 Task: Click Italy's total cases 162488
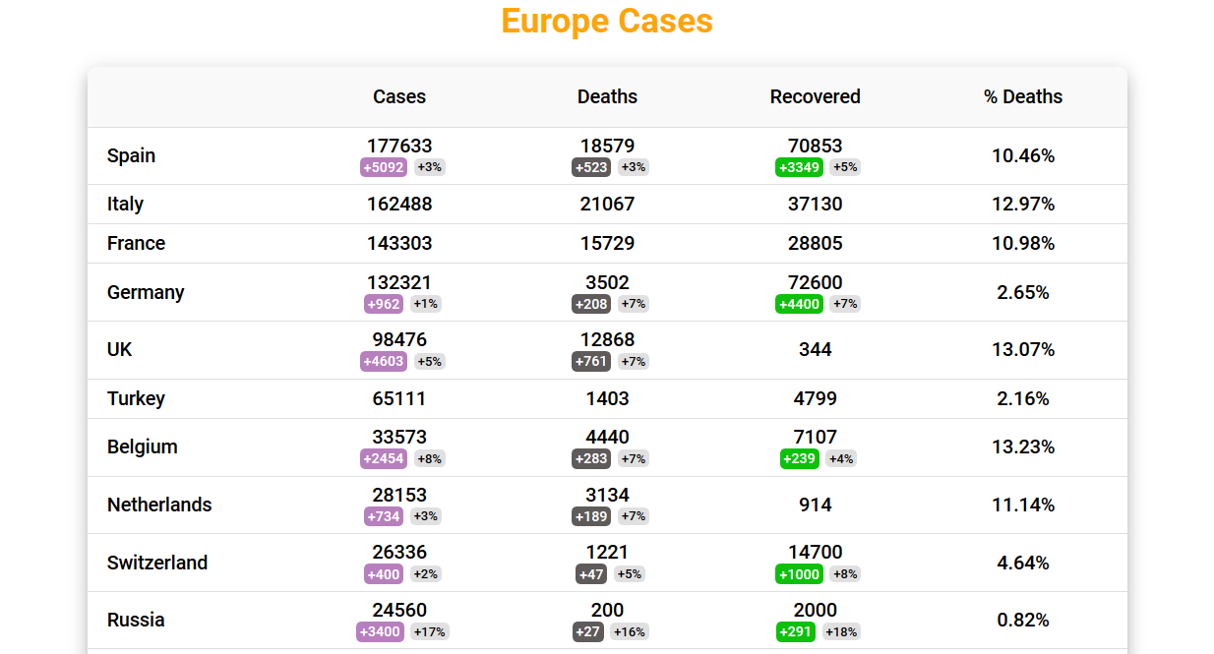coord(399,204)
